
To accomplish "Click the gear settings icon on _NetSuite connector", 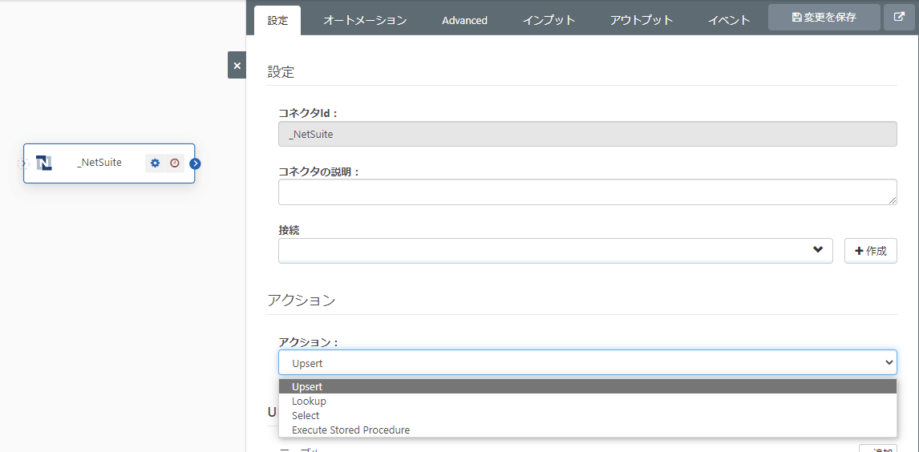I will 156,163.
